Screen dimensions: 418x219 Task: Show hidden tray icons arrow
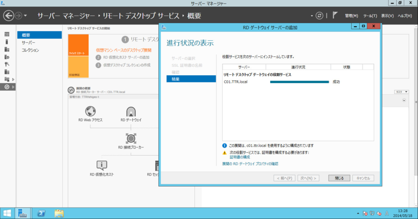pos(358,213)
